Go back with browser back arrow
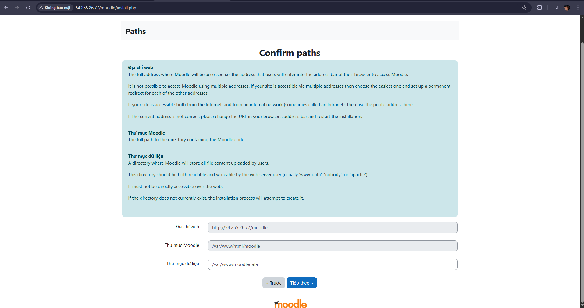 6,8
